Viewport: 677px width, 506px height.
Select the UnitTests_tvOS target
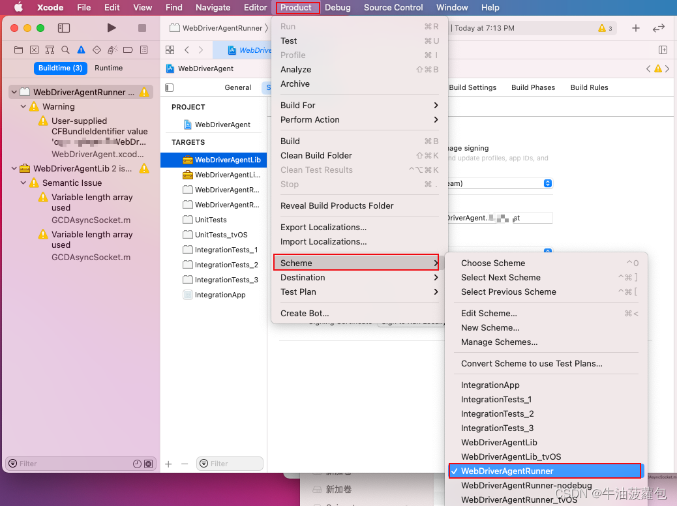[214, 235]
